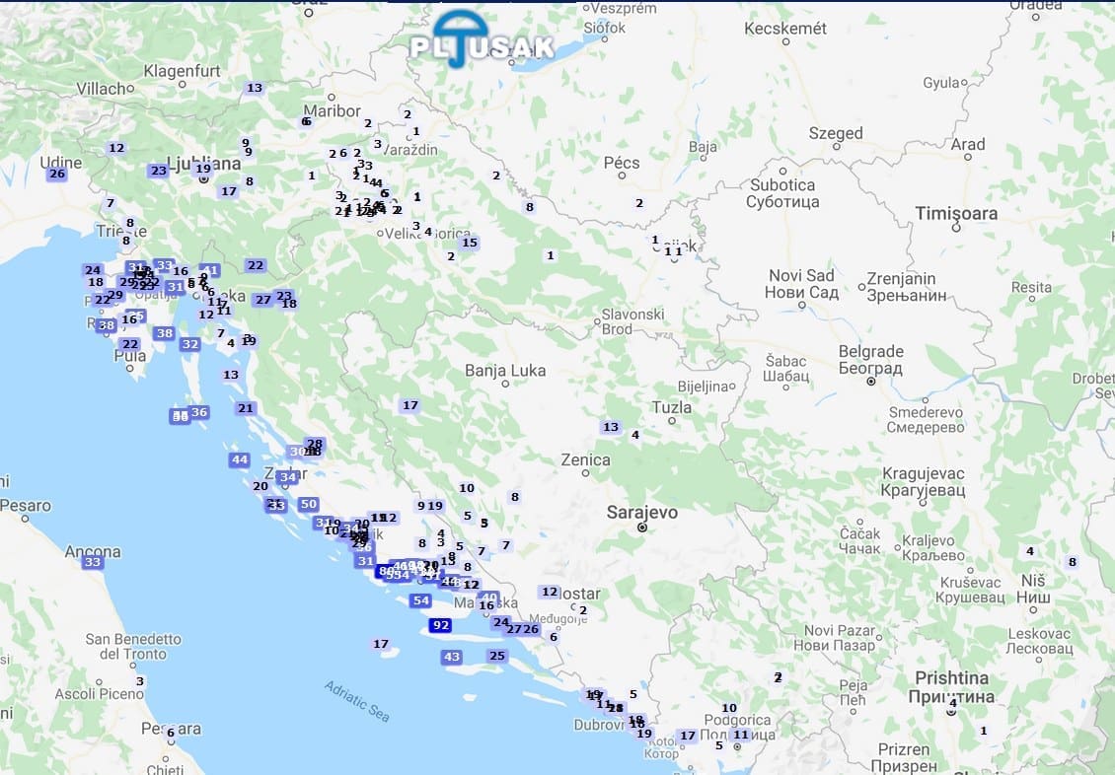This screenshot has height=775, width=1115.
Task: Click the 26 marker near Udine
Action: [x=57, y=174]
